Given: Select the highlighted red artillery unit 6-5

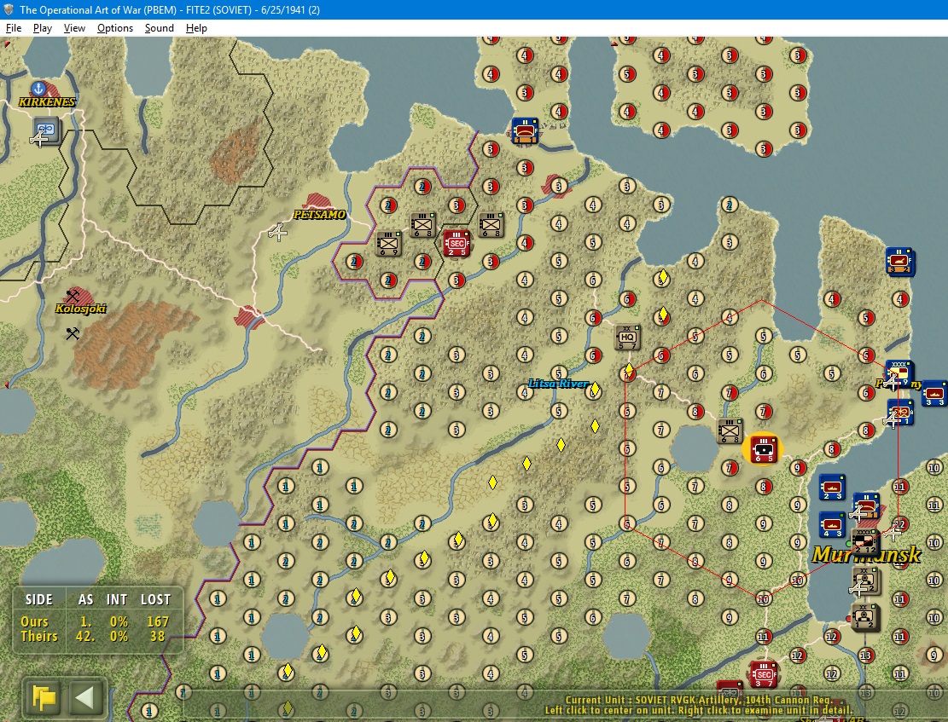Looking at the screenshot, I should pyautogui.click(x=763, y=449).
